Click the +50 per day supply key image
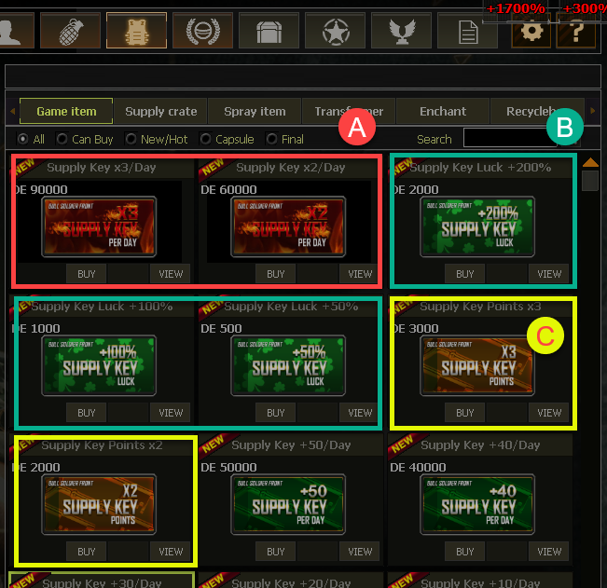The width and height of the screenshot is (607, 588). [x=288, y=504]
